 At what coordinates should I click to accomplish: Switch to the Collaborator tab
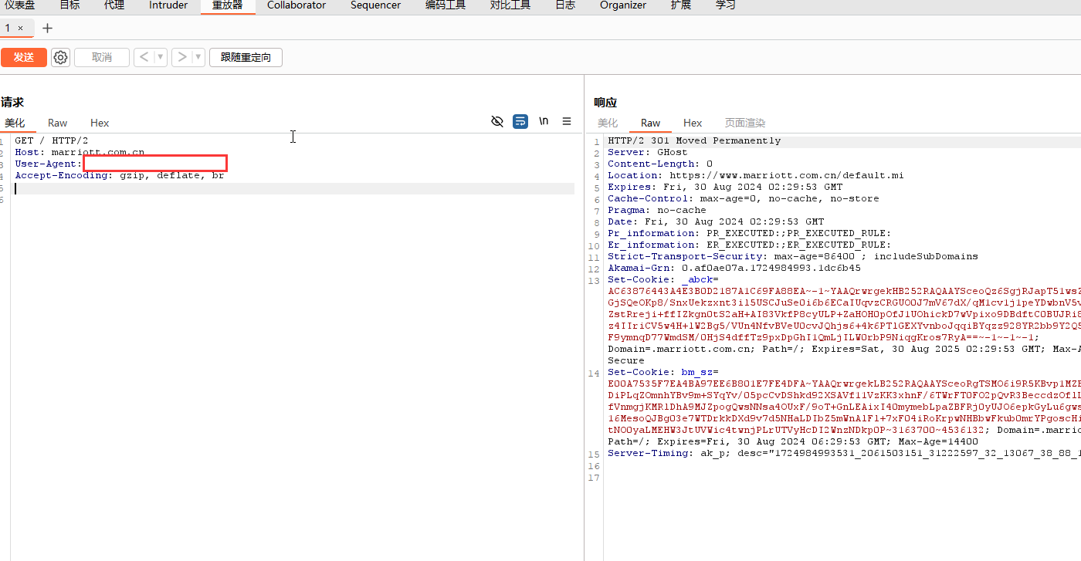point(297,5)
